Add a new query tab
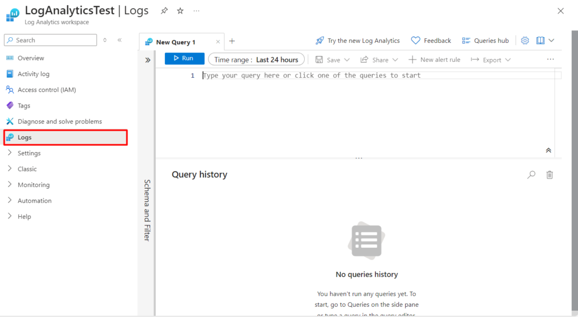The image size is (578, 317). point(232,41)
